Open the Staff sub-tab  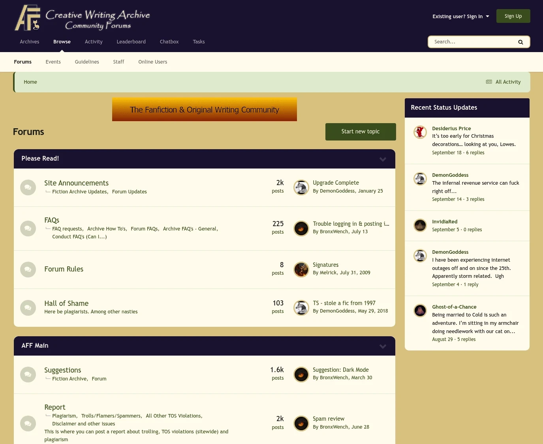click(x=118, y=62)
